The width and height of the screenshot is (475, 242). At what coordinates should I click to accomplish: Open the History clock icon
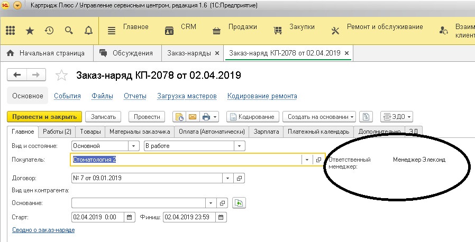click(x=49, y=31)
